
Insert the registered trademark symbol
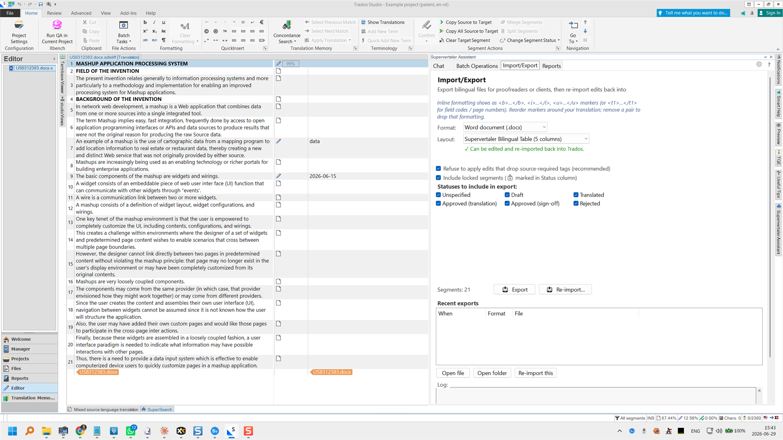215,31
